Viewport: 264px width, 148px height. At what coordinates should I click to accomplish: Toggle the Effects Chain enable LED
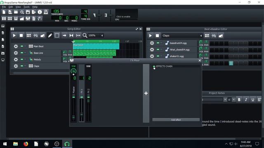coord(154,67)
